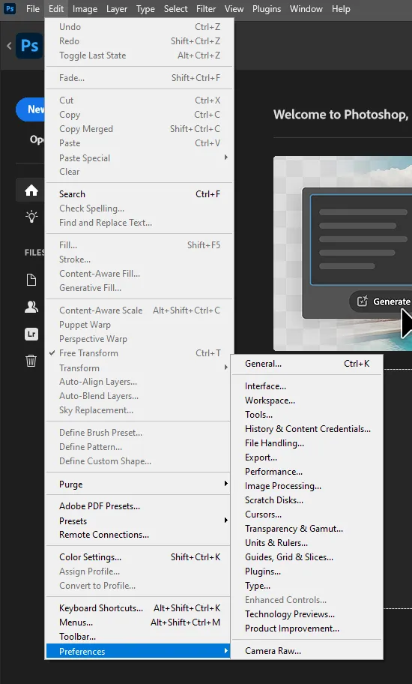Close the open Edit menu
Screen dimensions: 412x684
point(56,9)
